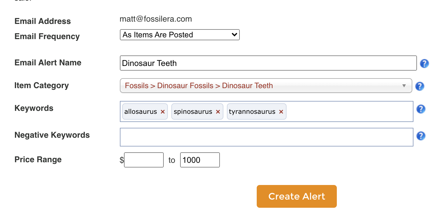Click the maximum price field showing 1000

[x=200, y=160]
